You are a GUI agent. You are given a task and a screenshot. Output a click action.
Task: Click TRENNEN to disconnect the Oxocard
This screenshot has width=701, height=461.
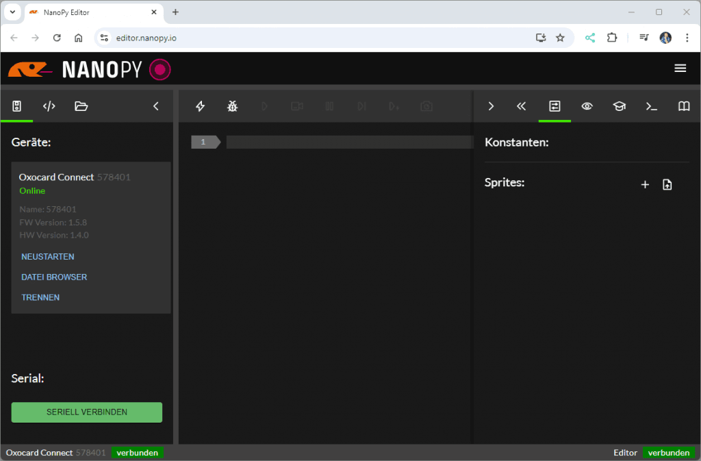tap(40, 297)
